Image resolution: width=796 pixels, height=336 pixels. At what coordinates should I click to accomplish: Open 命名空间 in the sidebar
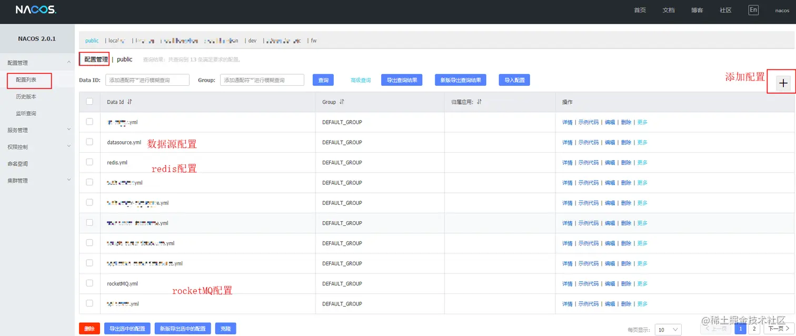(x=18, y=164)
